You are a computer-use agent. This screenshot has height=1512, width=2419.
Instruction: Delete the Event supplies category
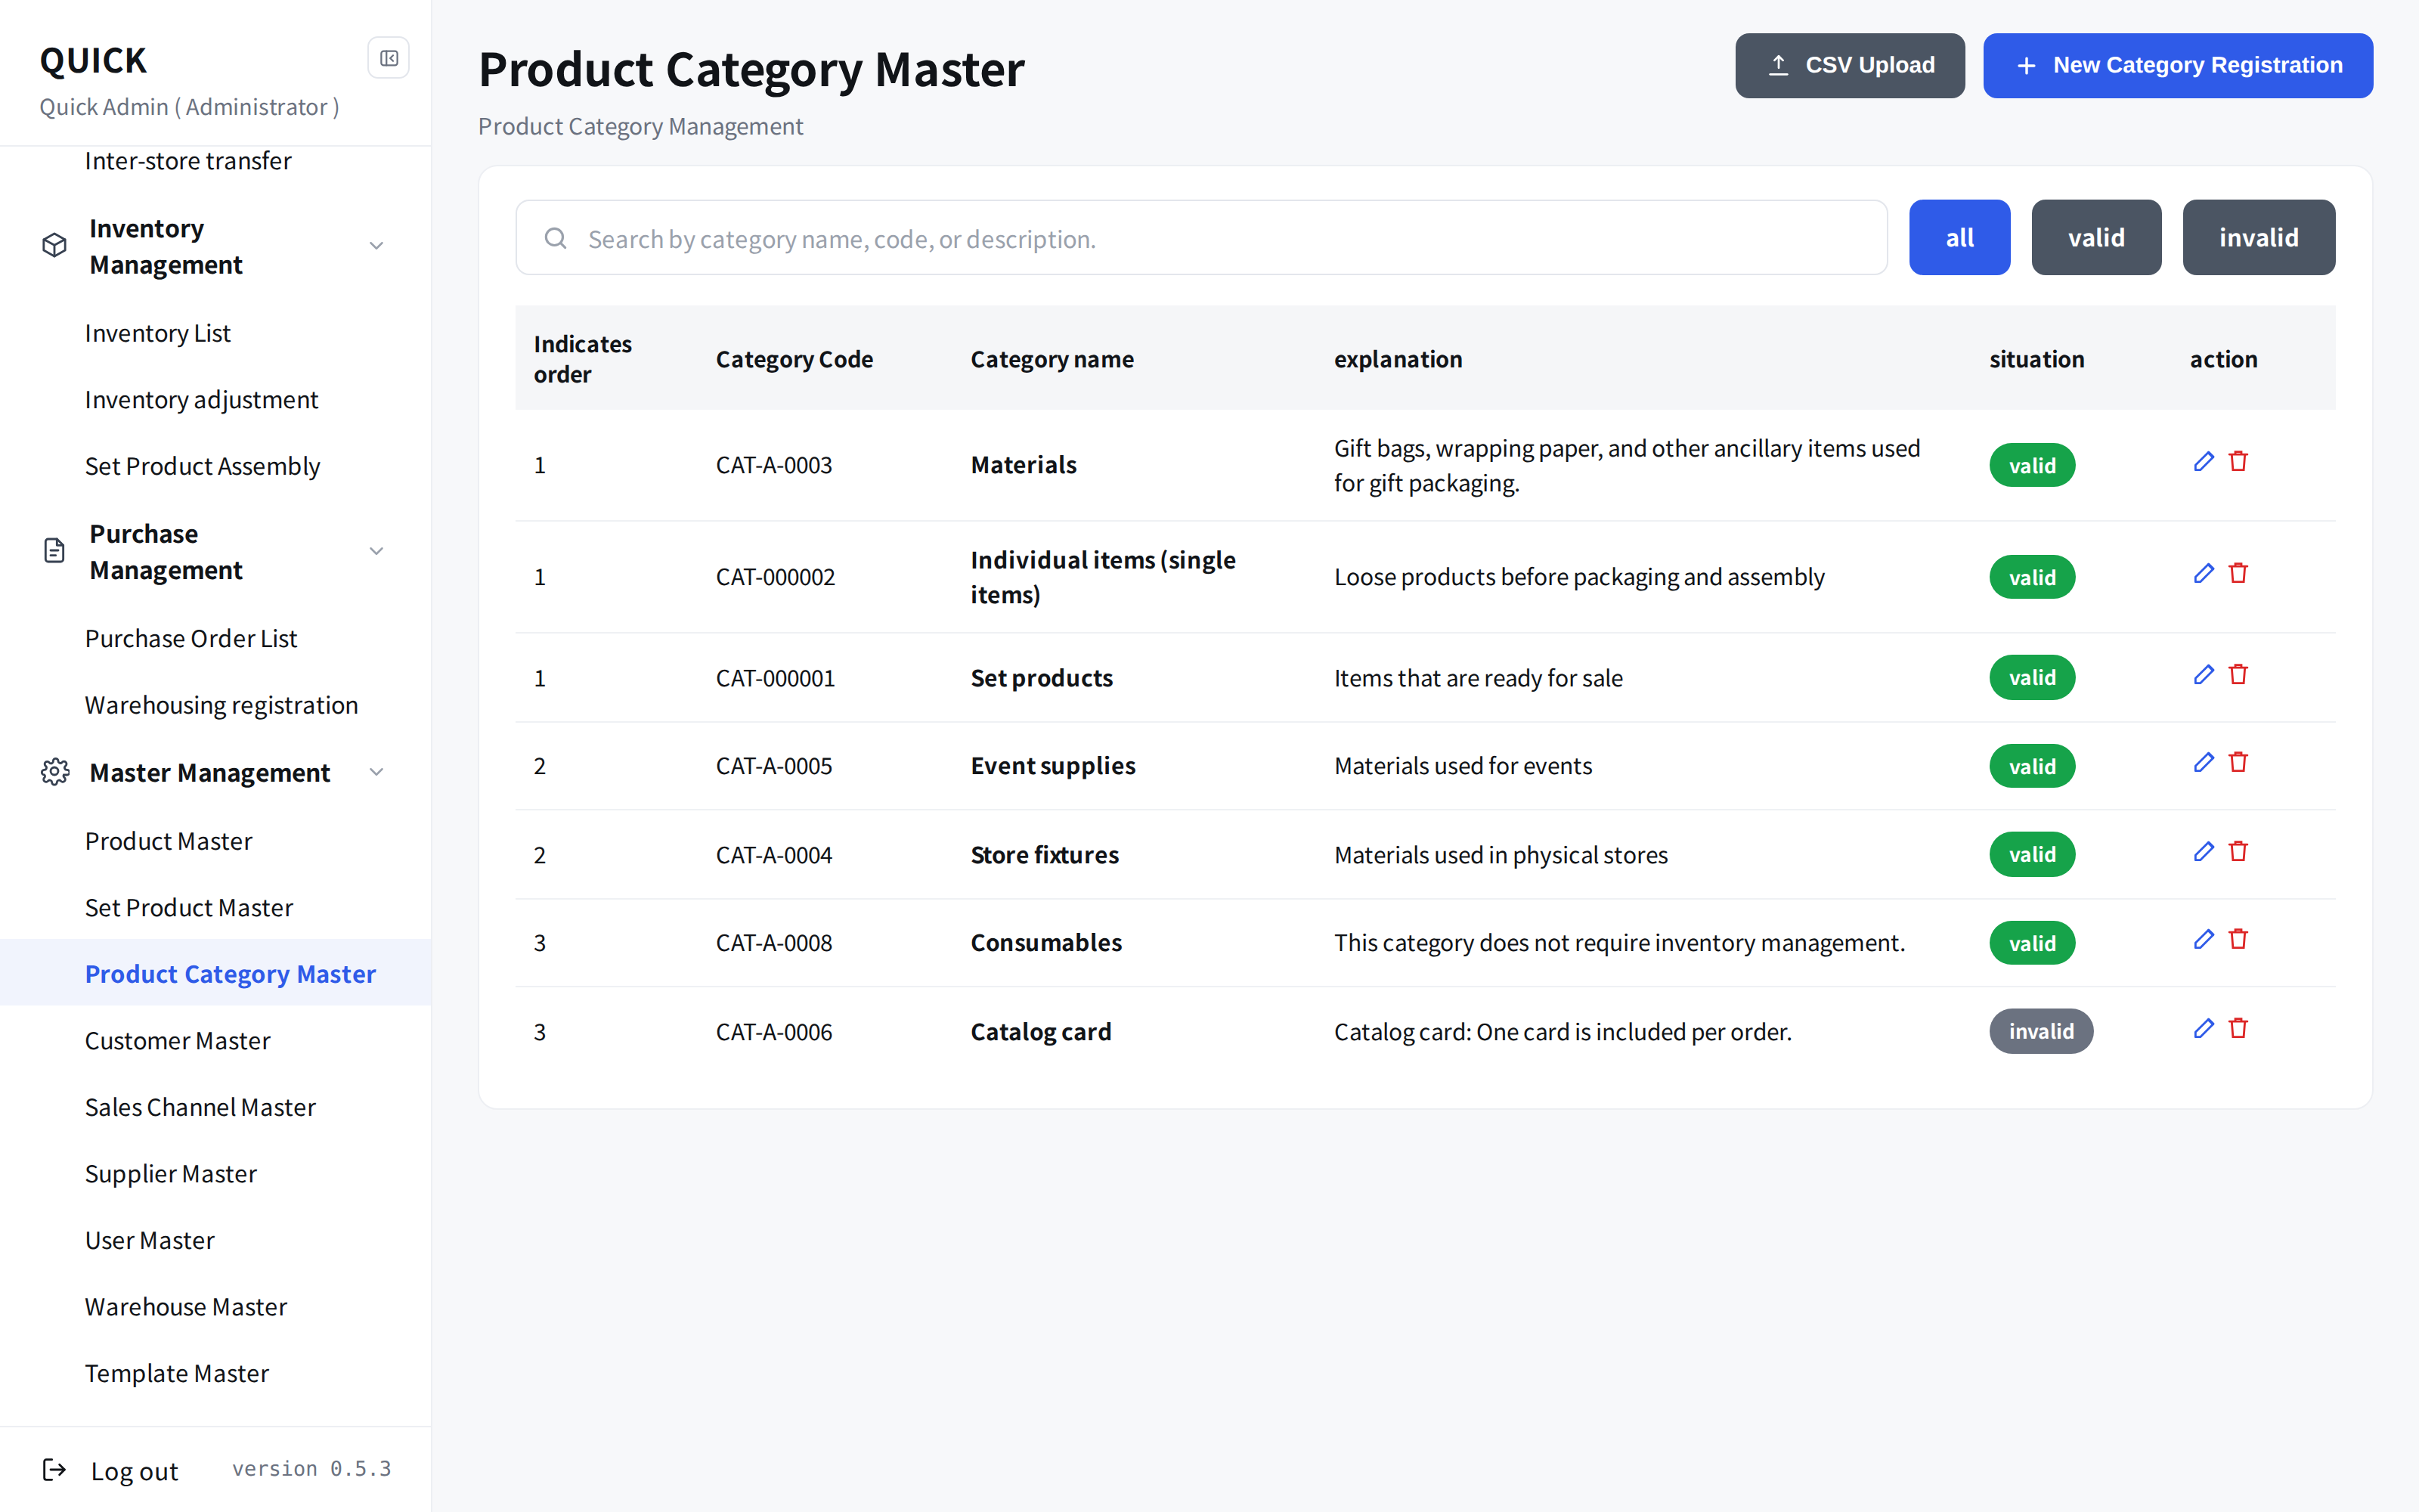pyautogui.click(x=2238, y=763)
